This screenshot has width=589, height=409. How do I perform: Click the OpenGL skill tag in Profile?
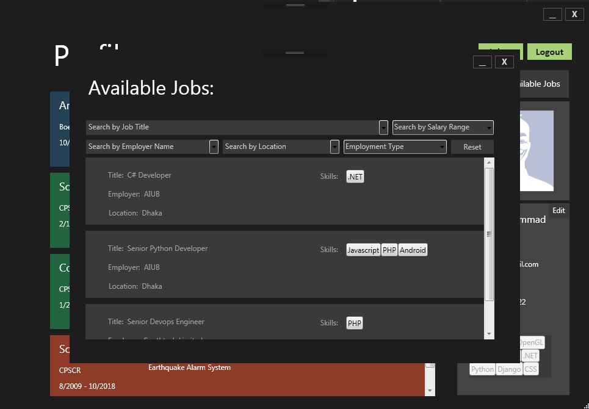pos(531,342)
